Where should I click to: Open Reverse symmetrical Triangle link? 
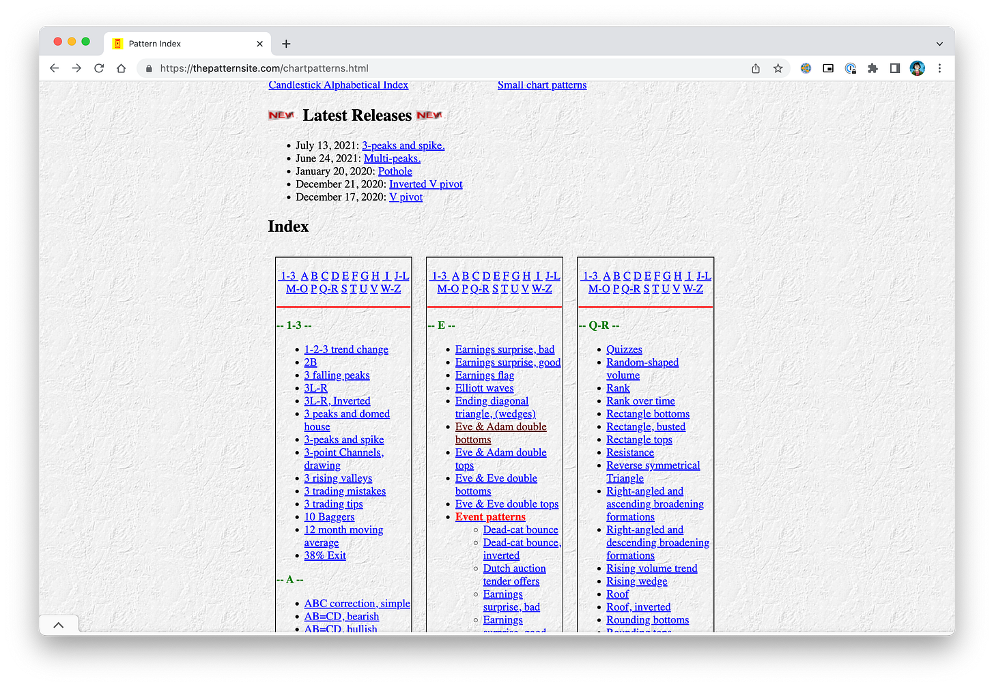pyautogui.click(x=653, y=472)
